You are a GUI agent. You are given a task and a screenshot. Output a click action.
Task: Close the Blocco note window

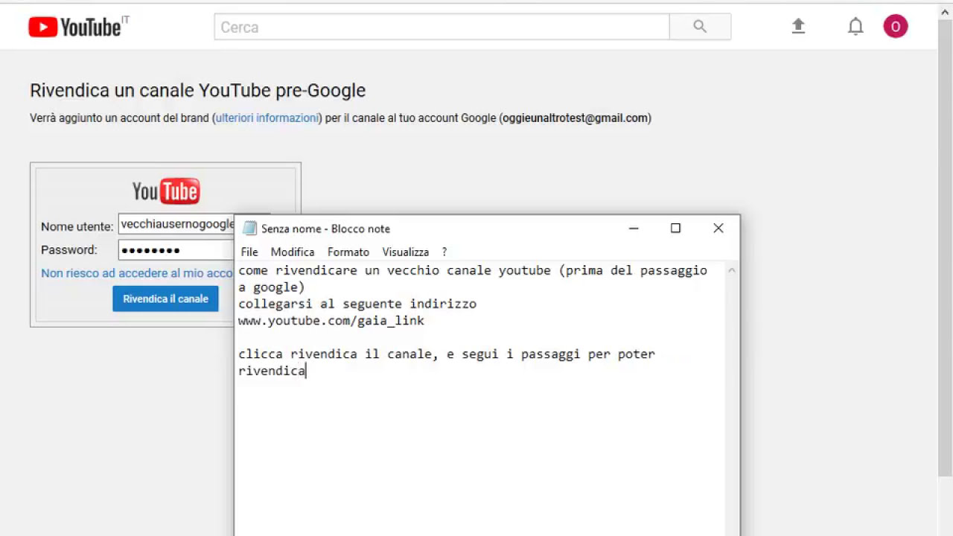pos(718,229)
